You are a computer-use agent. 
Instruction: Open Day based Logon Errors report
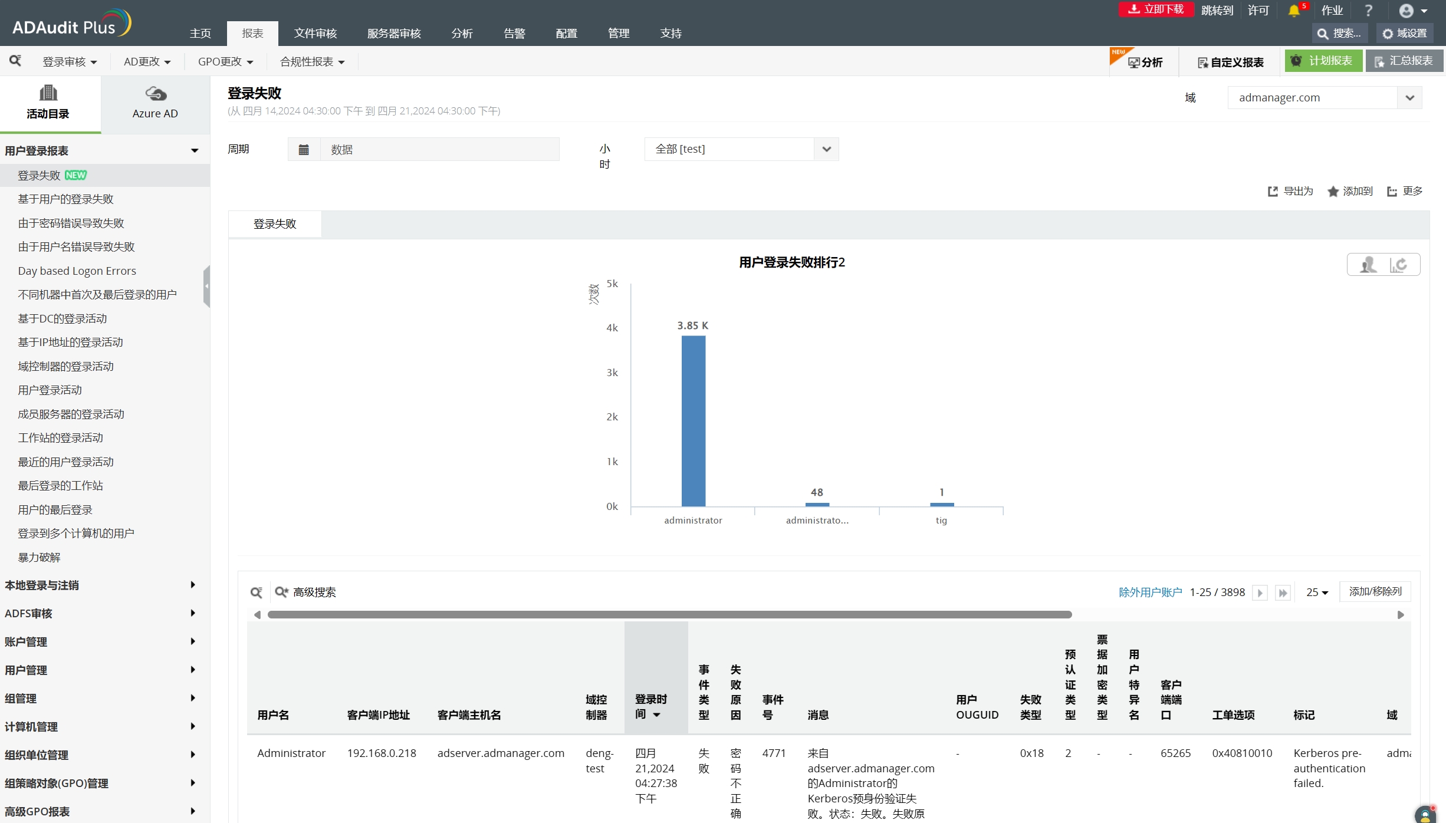pyautogui.click(x=77, y=271)
